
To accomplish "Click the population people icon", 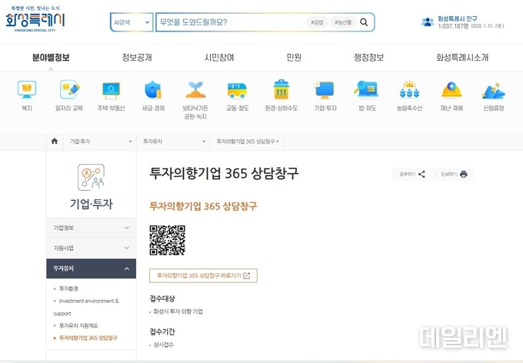I will click(x=428, y=22).
